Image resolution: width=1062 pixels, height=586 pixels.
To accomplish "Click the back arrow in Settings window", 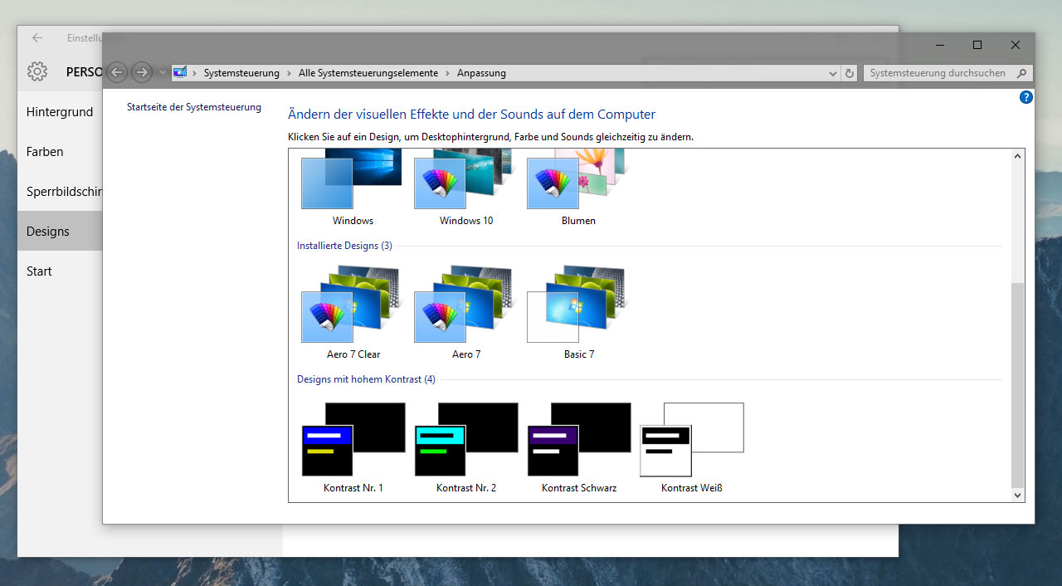I will point(37,37).
